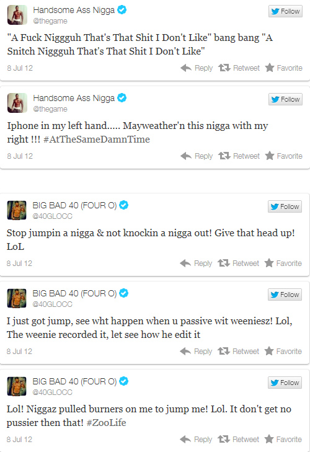Open 8 Jul 12 timestamp on first tweet
Screen dimensions: 310x452
coord(20,68)
